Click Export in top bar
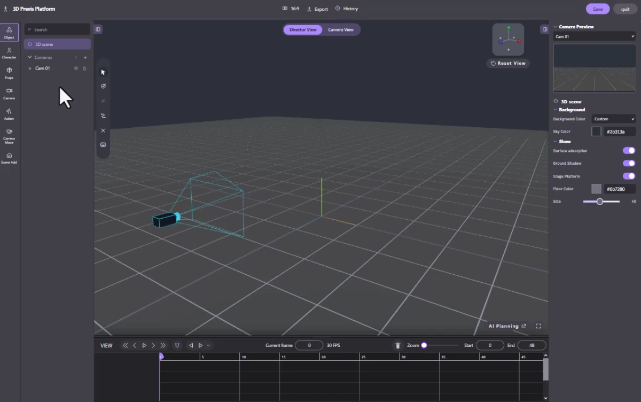Screen dimensions: 641x402 317,9
